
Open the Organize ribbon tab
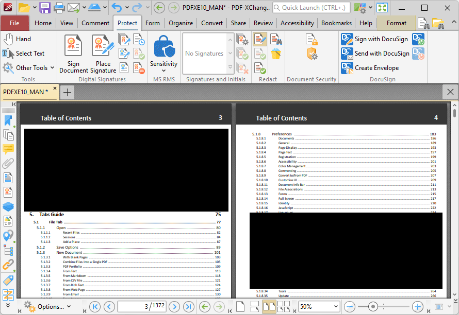click(x=181, y=23)
